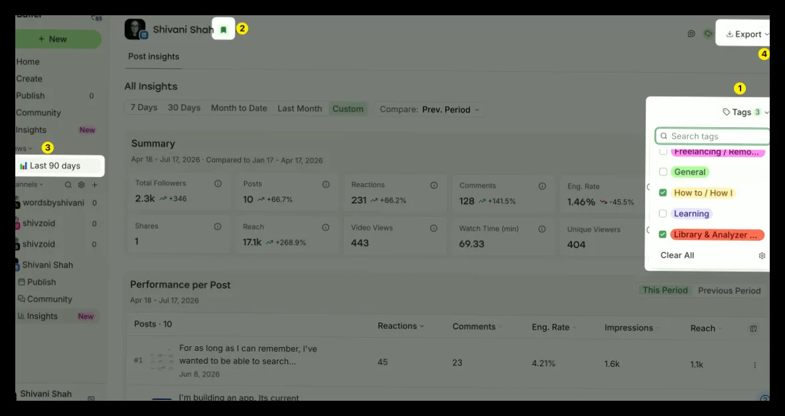Check the General tag checkbox

pos(663,172)
